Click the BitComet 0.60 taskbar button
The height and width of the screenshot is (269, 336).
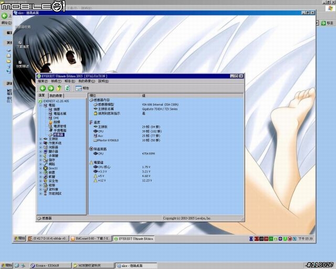coord(91,239)
